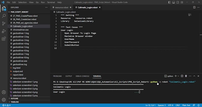Change language mode from Plain Text
Screen dimensions: 202x107
click(x=186, y=105)
